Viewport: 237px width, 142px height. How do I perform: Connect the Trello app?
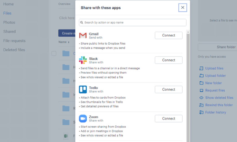(168, 89)
